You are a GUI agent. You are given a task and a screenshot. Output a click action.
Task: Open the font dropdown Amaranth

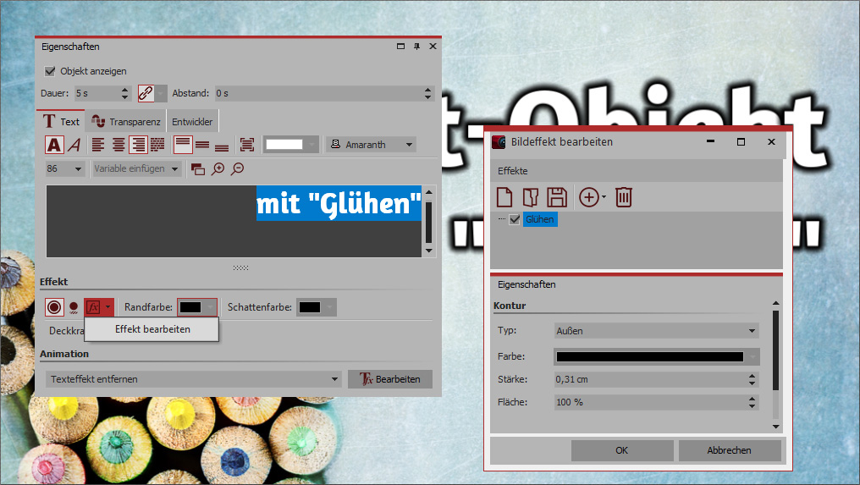click(371, 145)
